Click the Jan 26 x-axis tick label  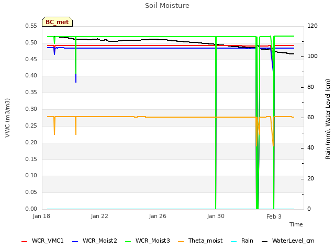158,216
